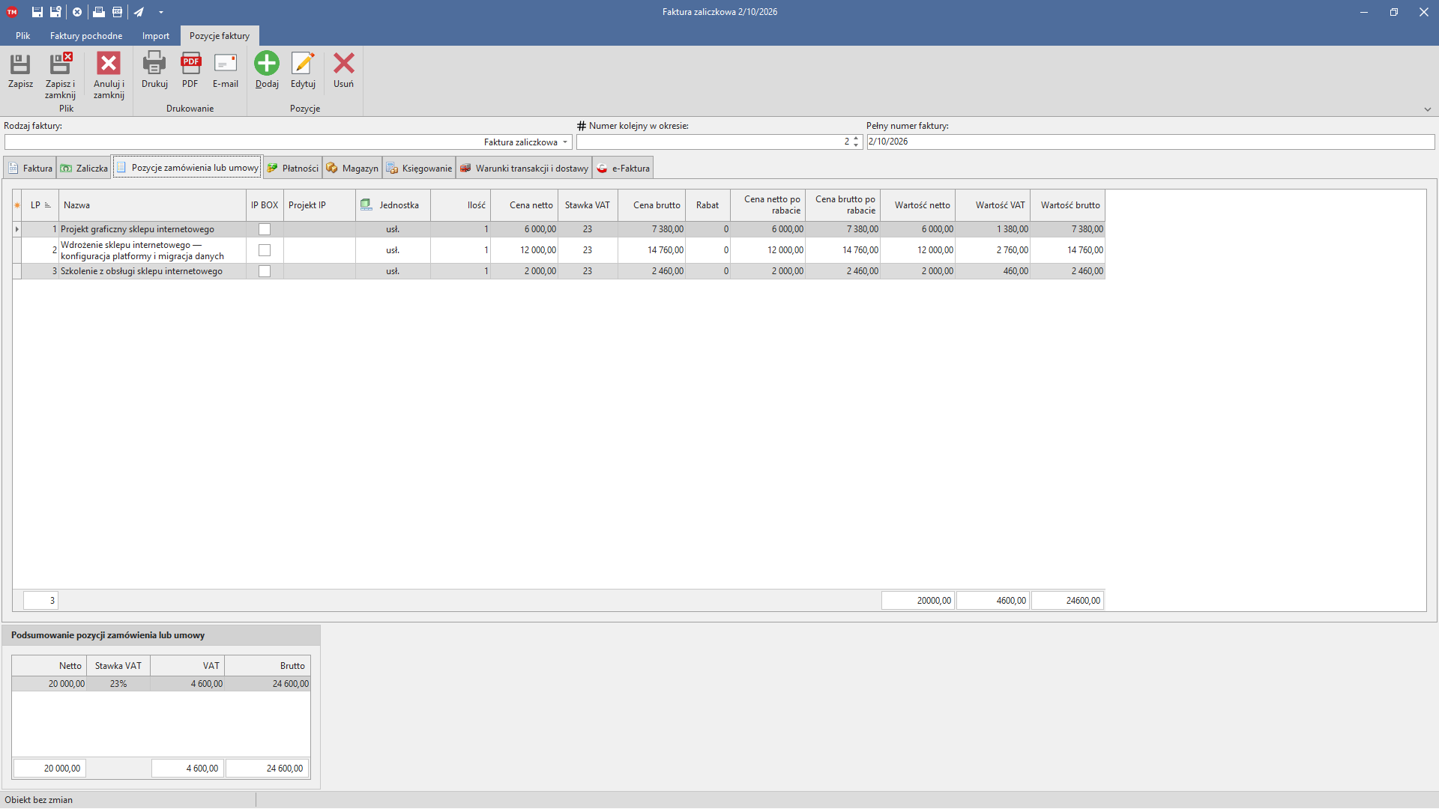Sort by the LP column header

(x=40, y=205)
